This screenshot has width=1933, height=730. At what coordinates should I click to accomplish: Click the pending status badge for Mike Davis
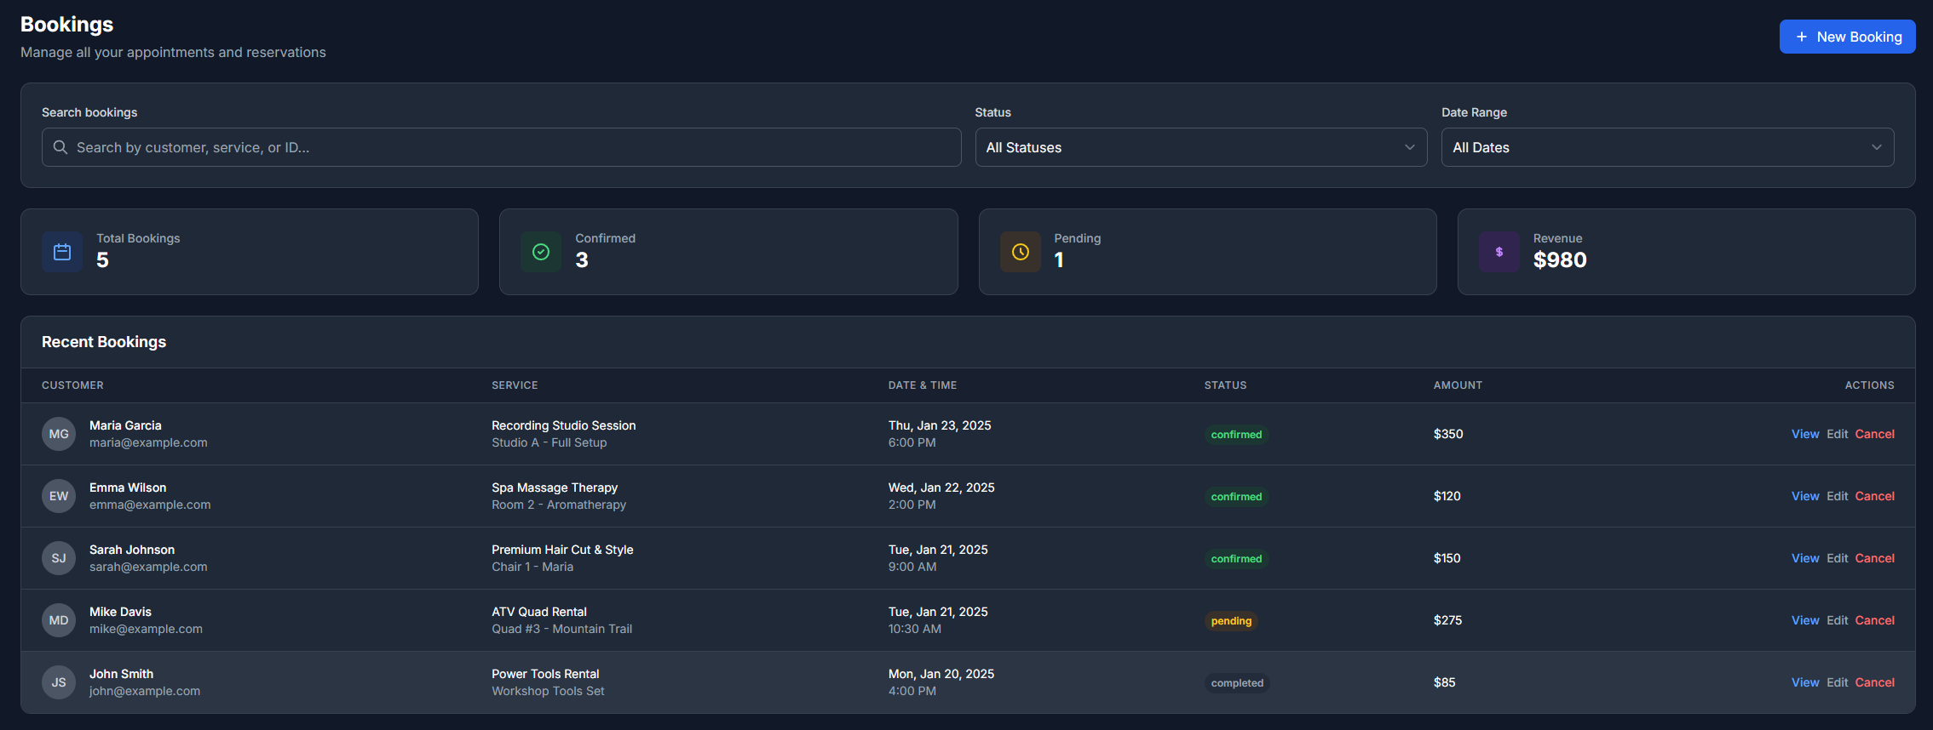1231,621
